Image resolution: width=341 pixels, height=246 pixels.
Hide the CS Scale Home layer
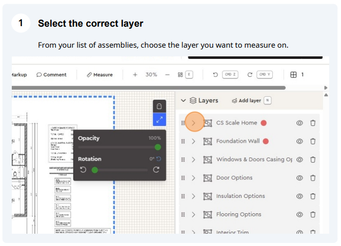pos(299,123)
